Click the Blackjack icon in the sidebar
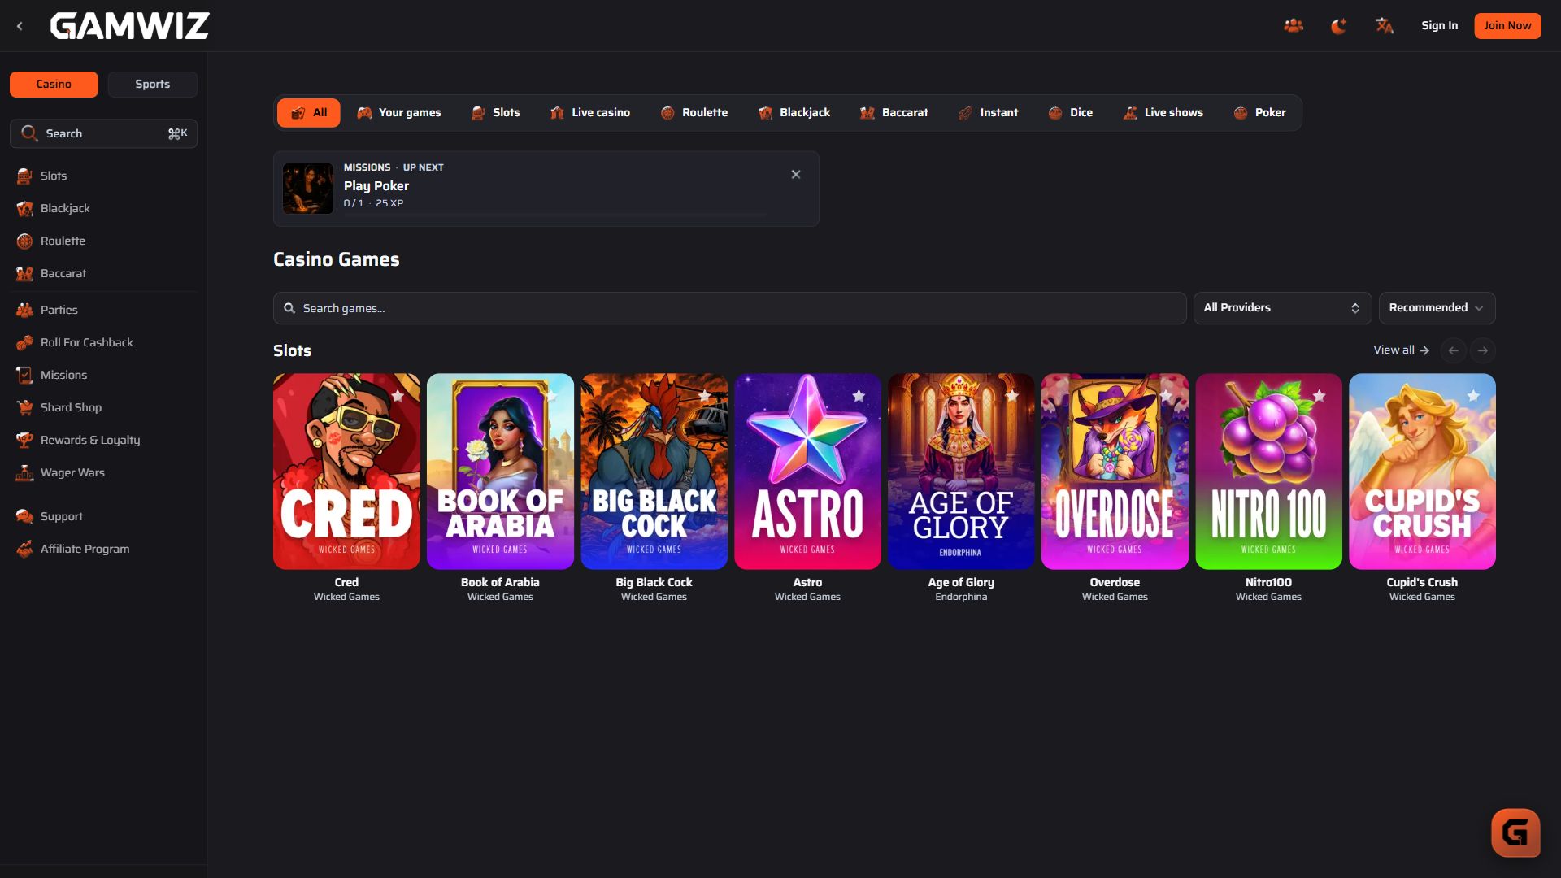 [x=24, y=208]
